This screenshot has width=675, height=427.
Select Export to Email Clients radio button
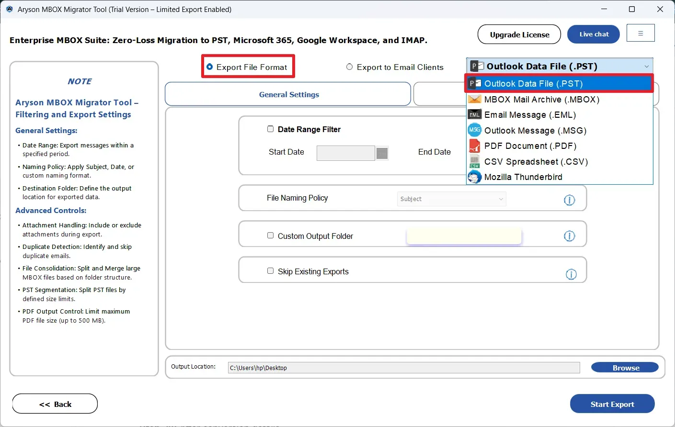coord(349,67)
